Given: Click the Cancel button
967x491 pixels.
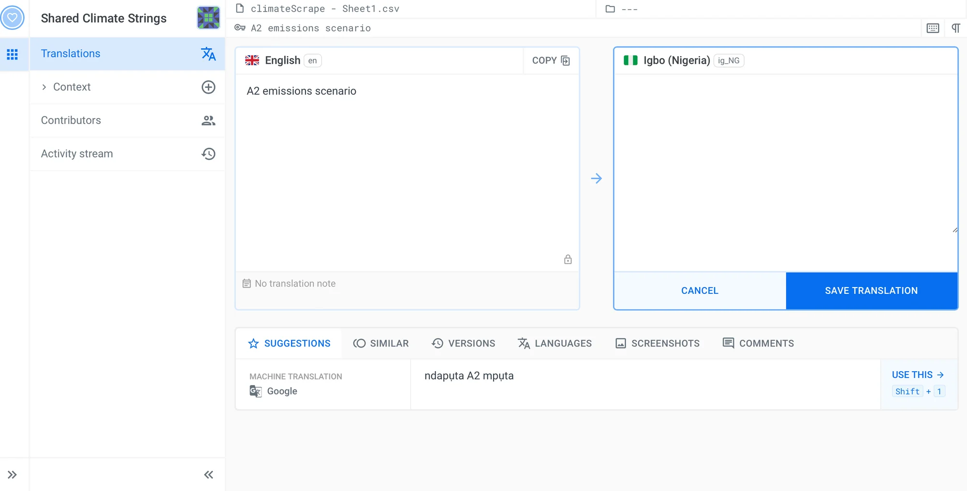Looking at the screenshot, I should click(700, 290).
